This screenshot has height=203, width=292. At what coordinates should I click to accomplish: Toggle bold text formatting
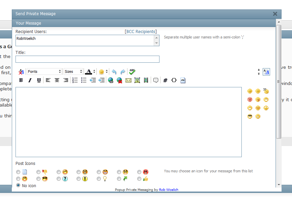(x=21, y=80)
